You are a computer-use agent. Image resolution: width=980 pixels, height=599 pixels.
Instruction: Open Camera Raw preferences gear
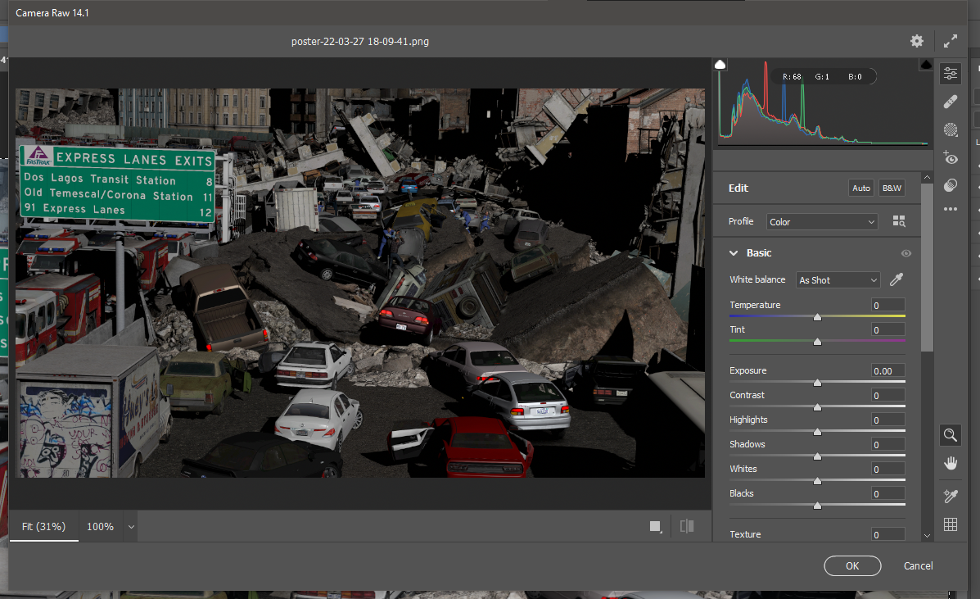[x=917, y=41]
